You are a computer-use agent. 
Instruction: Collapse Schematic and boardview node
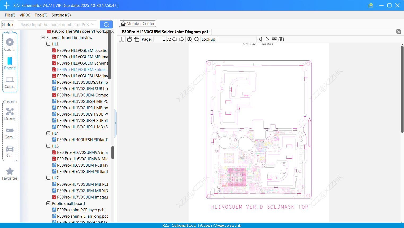coord(43,38)
